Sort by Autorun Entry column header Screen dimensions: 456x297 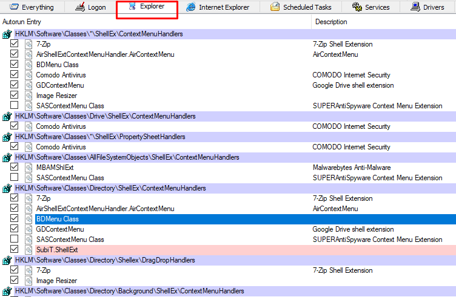point(22,22)
